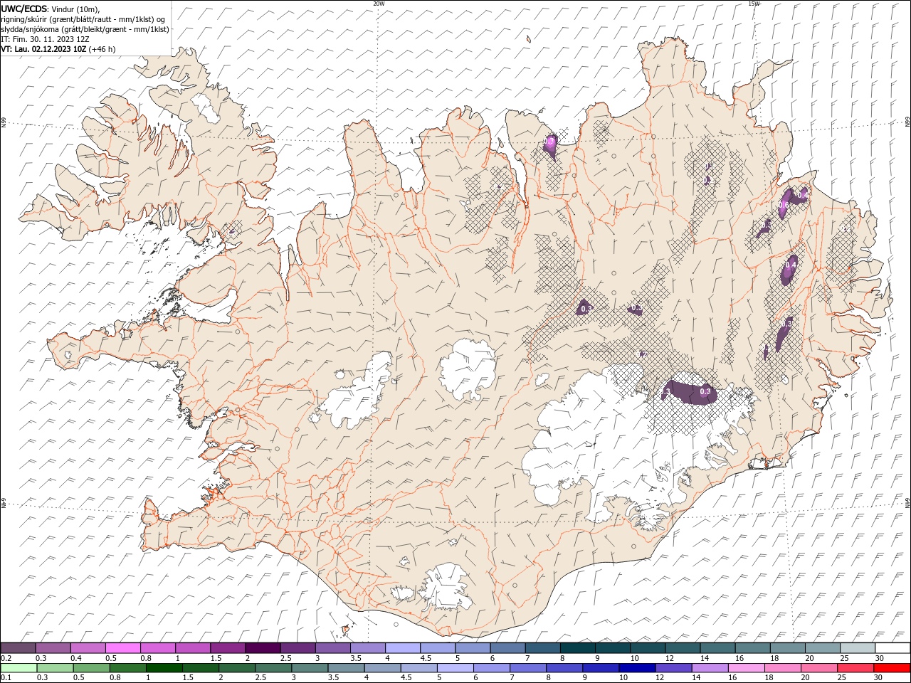Screen dimensions: 911x683
Task: Pick the dark teal 8 swatch
Action: (577, 648)
